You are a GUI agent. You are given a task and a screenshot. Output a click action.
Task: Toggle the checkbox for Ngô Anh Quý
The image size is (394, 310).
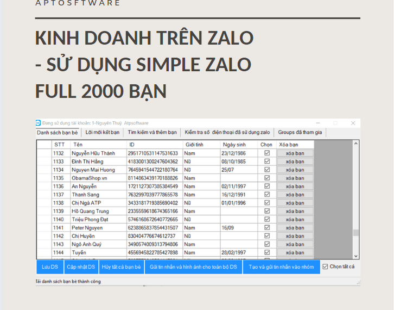267,244
